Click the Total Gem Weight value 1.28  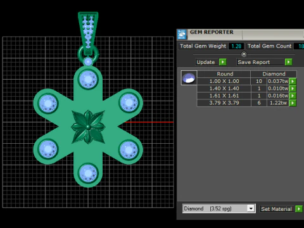(236, 46)
